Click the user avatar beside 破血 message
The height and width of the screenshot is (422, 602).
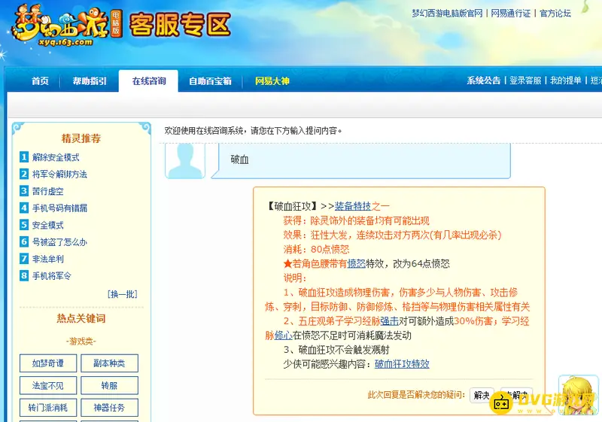point(184,161)
